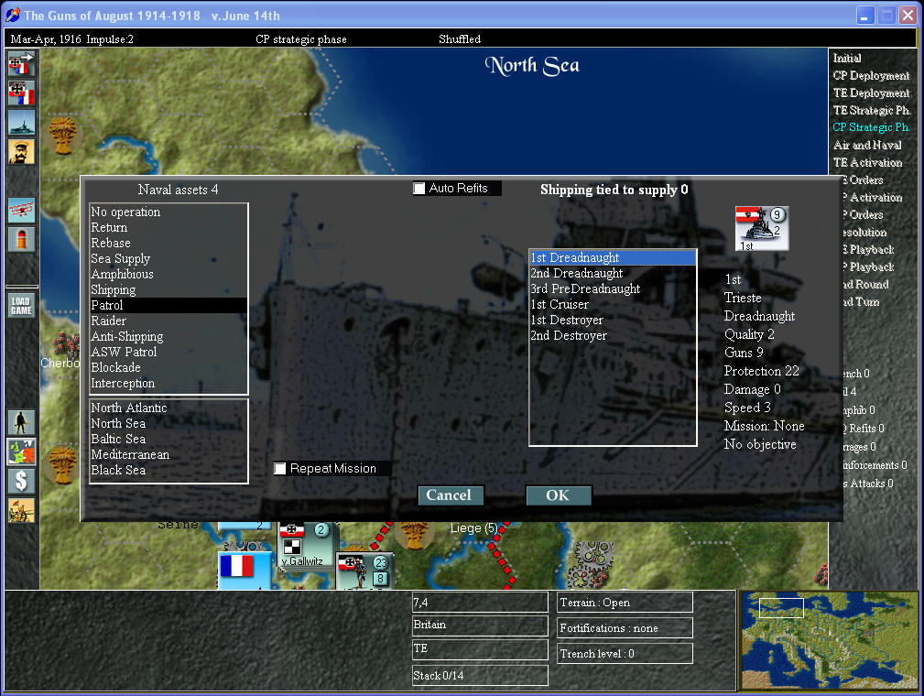Click the artillery shell icon
This screenshot has width=924, height=696.
[22, 239]
